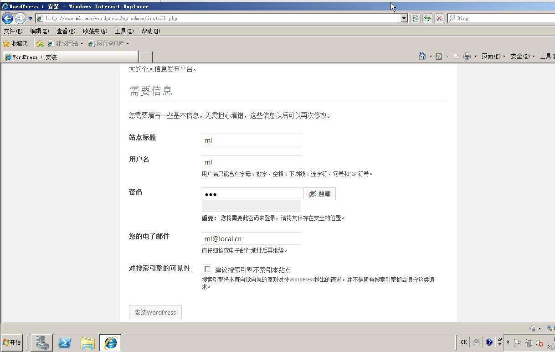This screenshot has height=352, width=555.
Task: Open Server Manager from the taskbar
Action: tap(42, 342)
